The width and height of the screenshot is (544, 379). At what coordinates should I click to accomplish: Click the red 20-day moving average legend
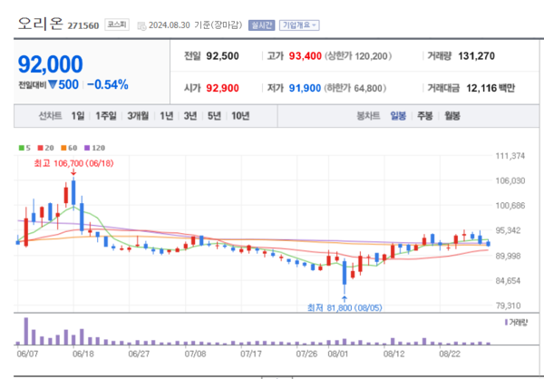click(x=44, y=147)
